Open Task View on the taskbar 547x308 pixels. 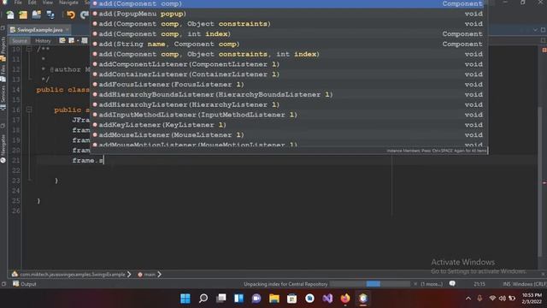tap(221, 299)
